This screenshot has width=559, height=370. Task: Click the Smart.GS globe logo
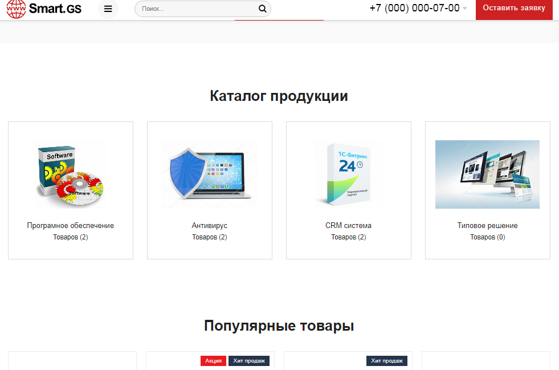point(16,9)
